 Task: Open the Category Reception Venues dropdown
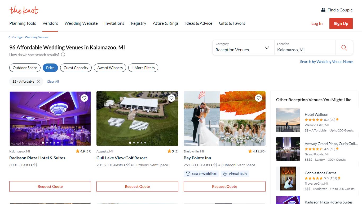[243, 48]
